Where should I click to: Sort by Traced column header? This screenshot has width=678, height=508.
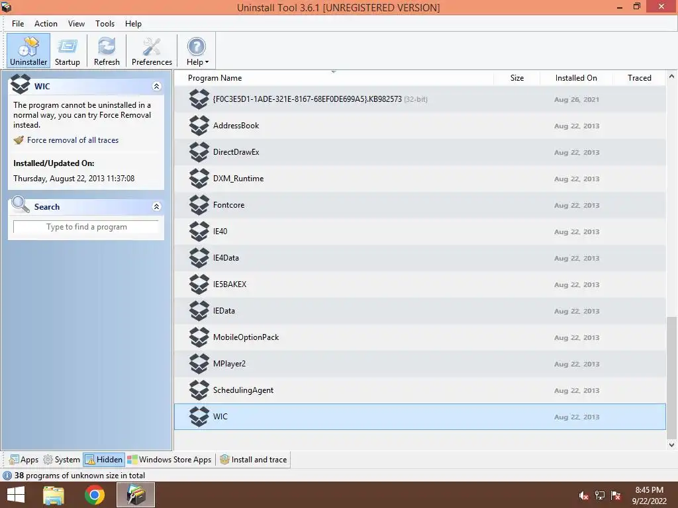click(x=639, y=78)
